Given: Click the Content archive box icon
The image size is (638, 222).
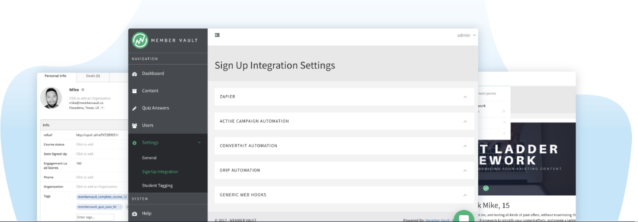Looking at the screenshot, I should point(135,91).
